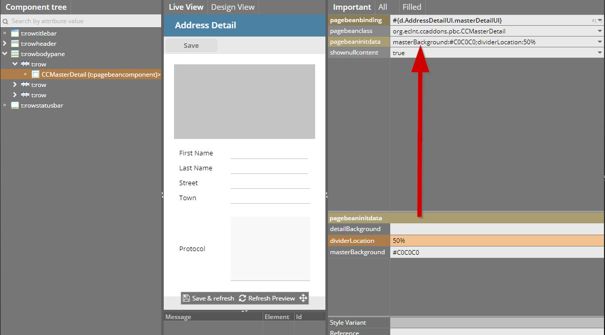605x335 pixels.
Task: Click the Refresh Preview arrows icon
Action: point(243,298)
